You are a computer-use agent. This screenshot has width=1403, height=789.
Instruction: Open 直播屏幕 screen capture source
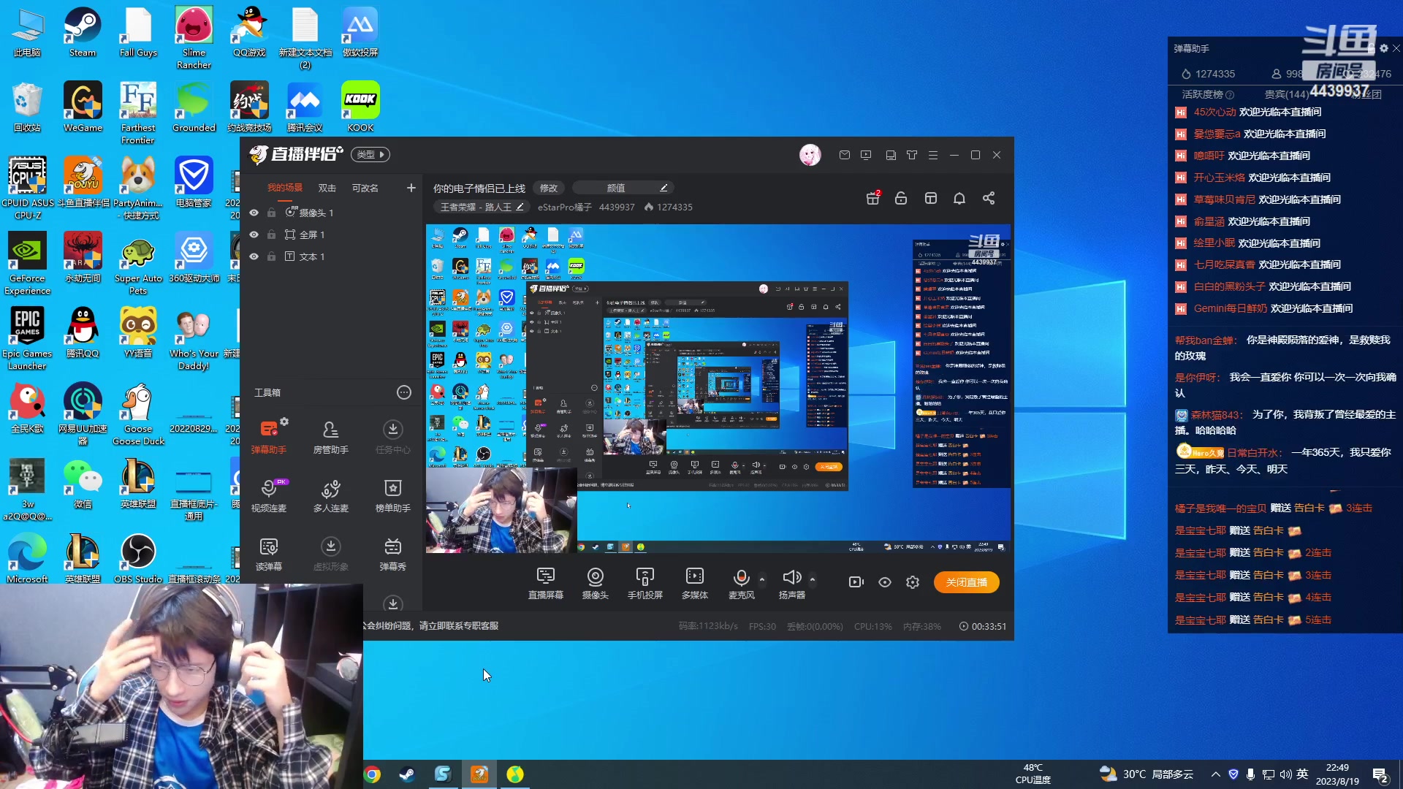[x=545, y=583]
